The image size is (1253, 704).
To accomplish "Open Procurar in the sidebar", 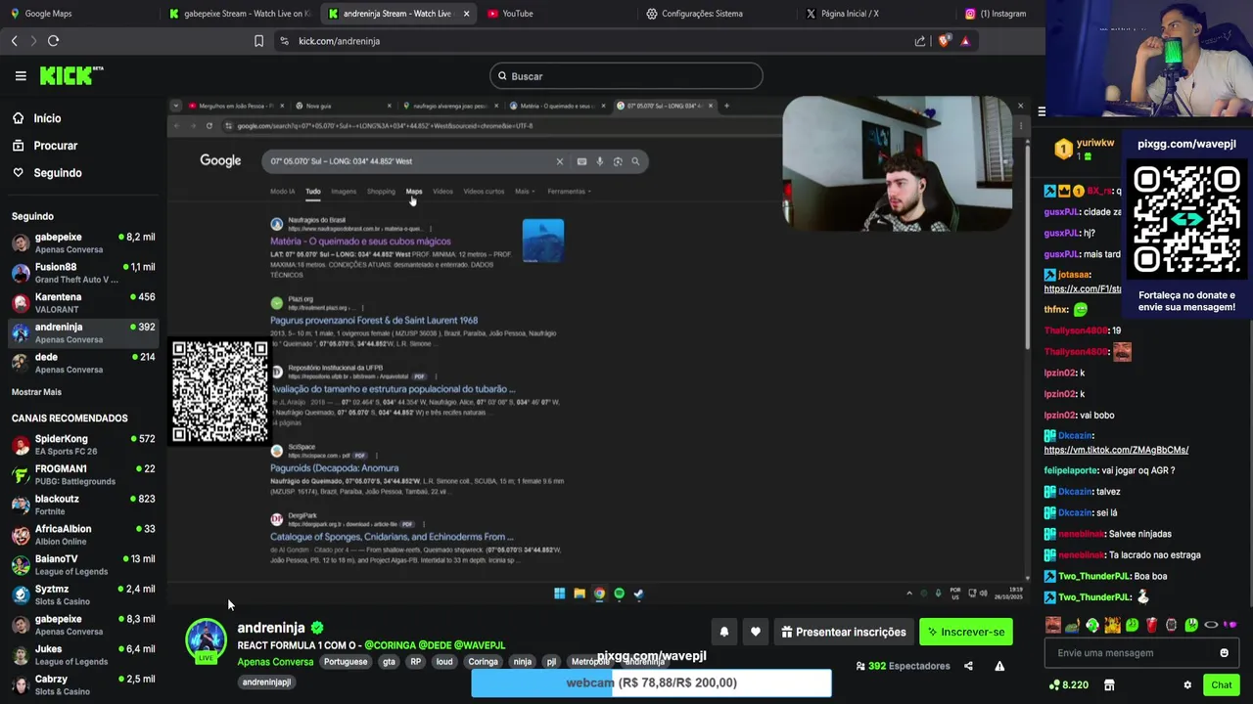I will click(55, 146).
